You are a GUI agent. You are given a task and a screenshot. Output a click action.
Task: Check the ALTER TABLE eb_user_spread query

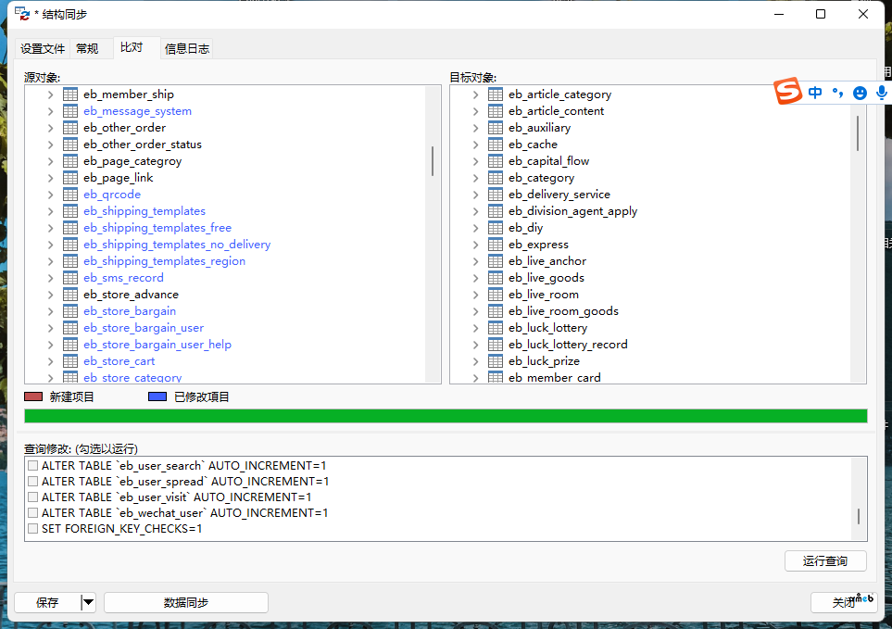pos(33,481)
